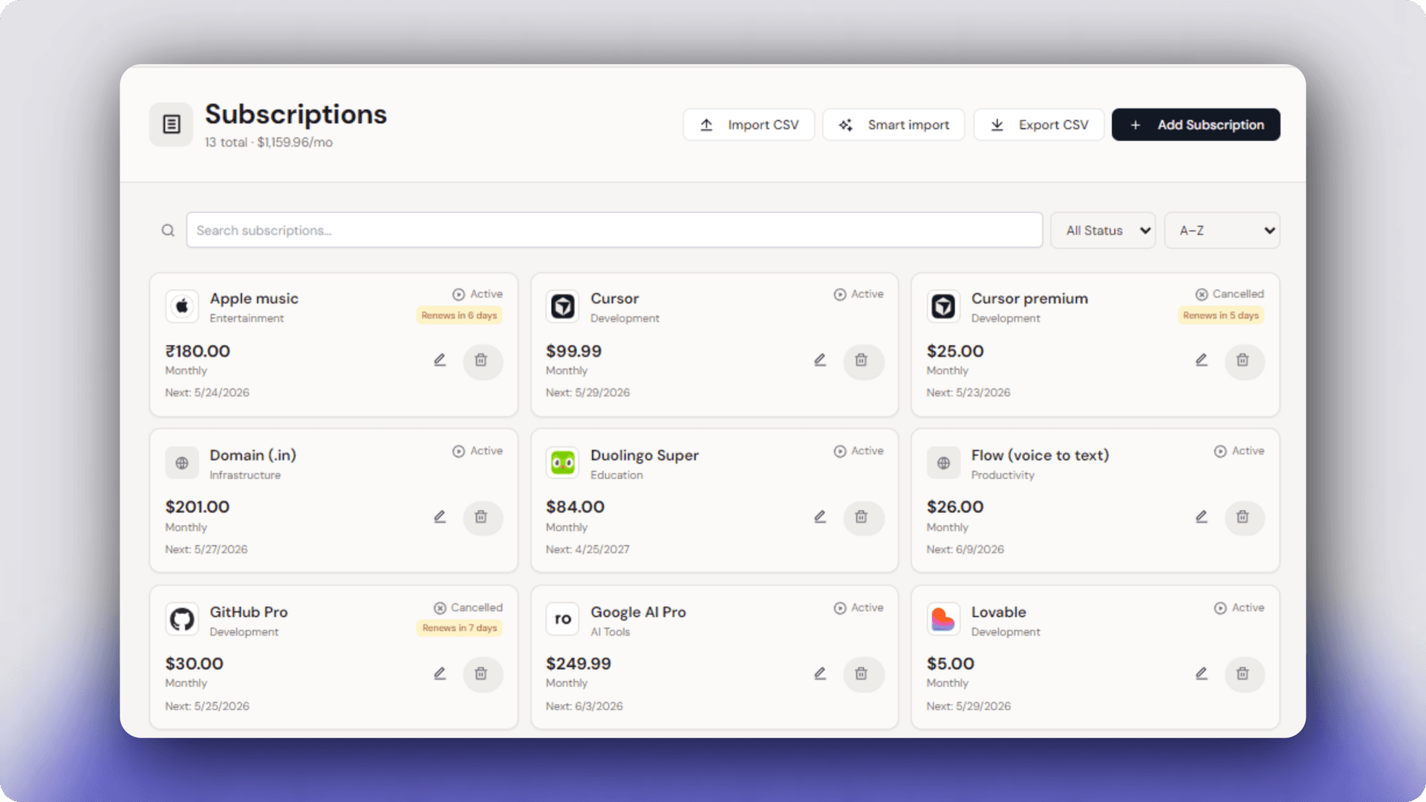Click 'Renews in 5 days' badge
1426x802 pixels.
click(1221, 316)
